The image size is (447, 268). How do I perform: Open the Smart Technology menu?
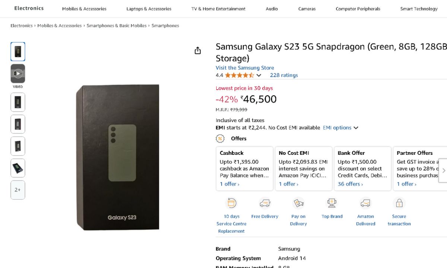pos(419,9)
